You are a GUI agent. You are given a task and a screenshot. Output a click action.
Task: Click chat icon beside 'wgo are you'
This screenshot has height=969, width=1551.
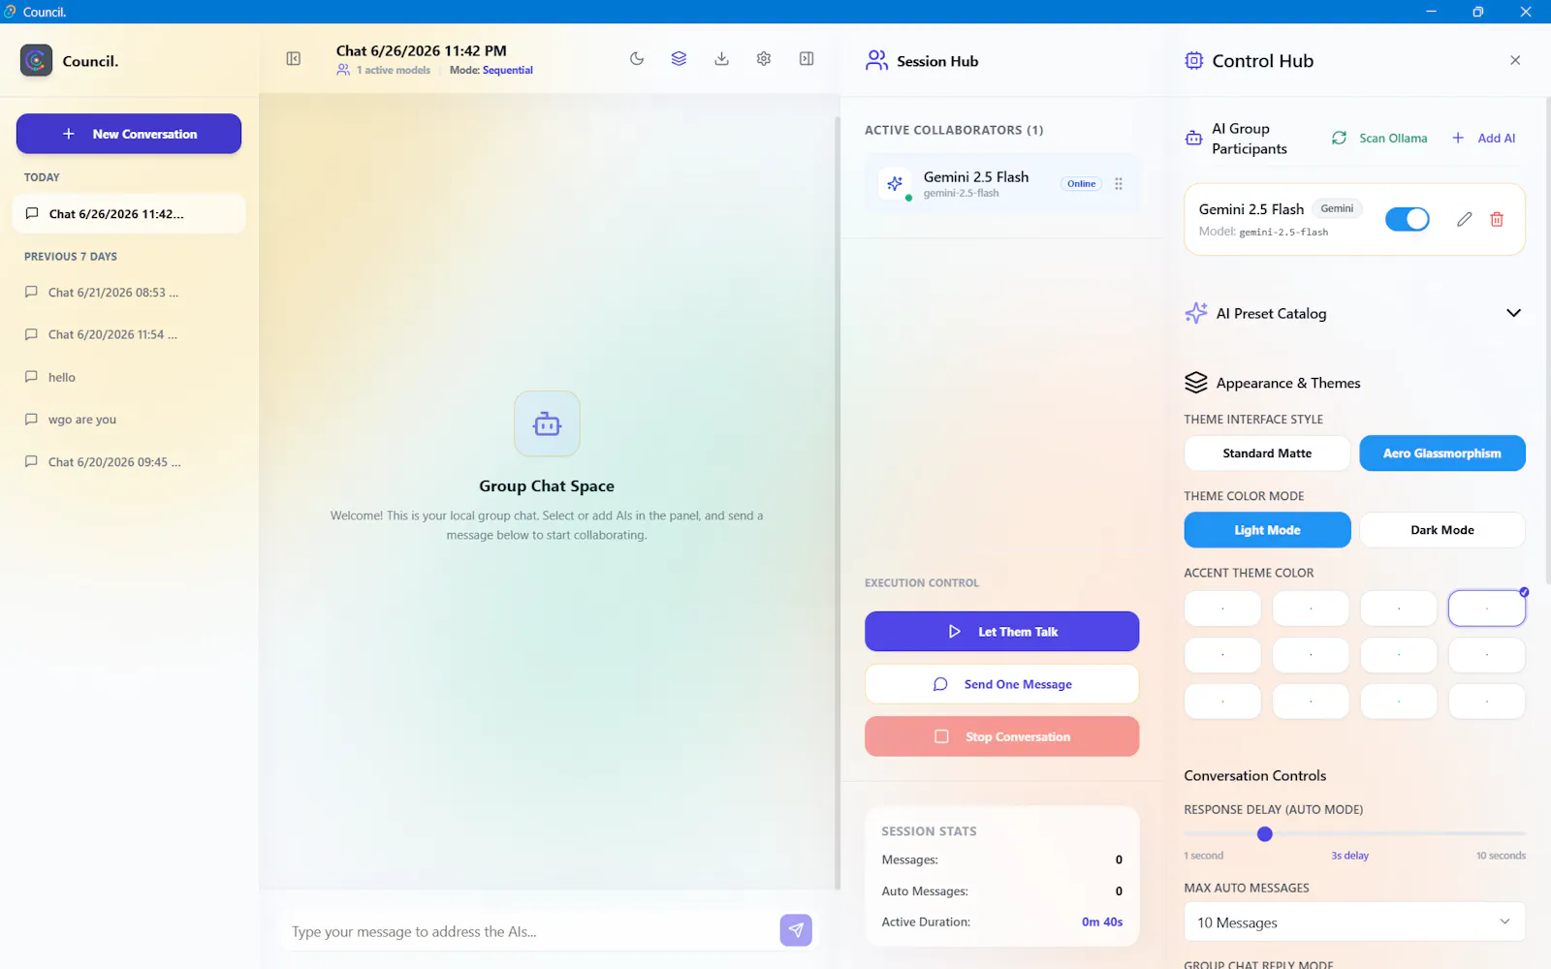tap(31, 420)
